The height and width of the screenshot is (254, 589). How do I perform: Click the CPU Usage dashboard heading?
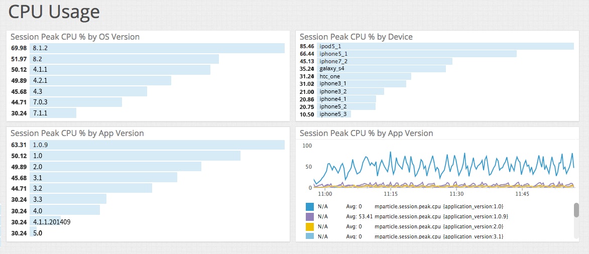pos(54,12)
